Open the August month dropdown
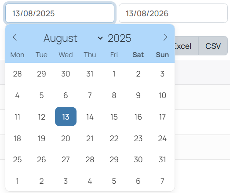 click(x=73, y=38)
